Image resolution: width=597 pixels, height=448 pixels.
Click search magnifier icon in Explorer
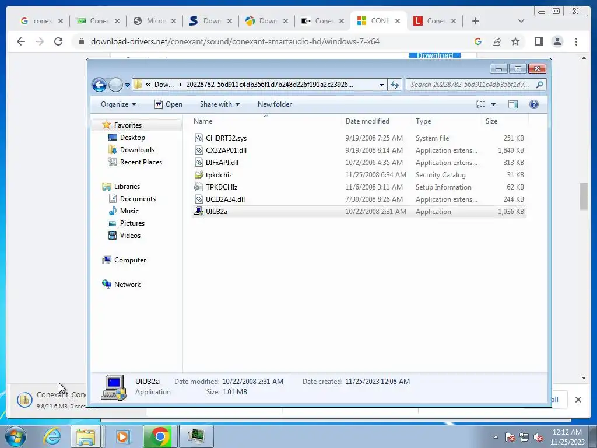click(x=539, y=85)
